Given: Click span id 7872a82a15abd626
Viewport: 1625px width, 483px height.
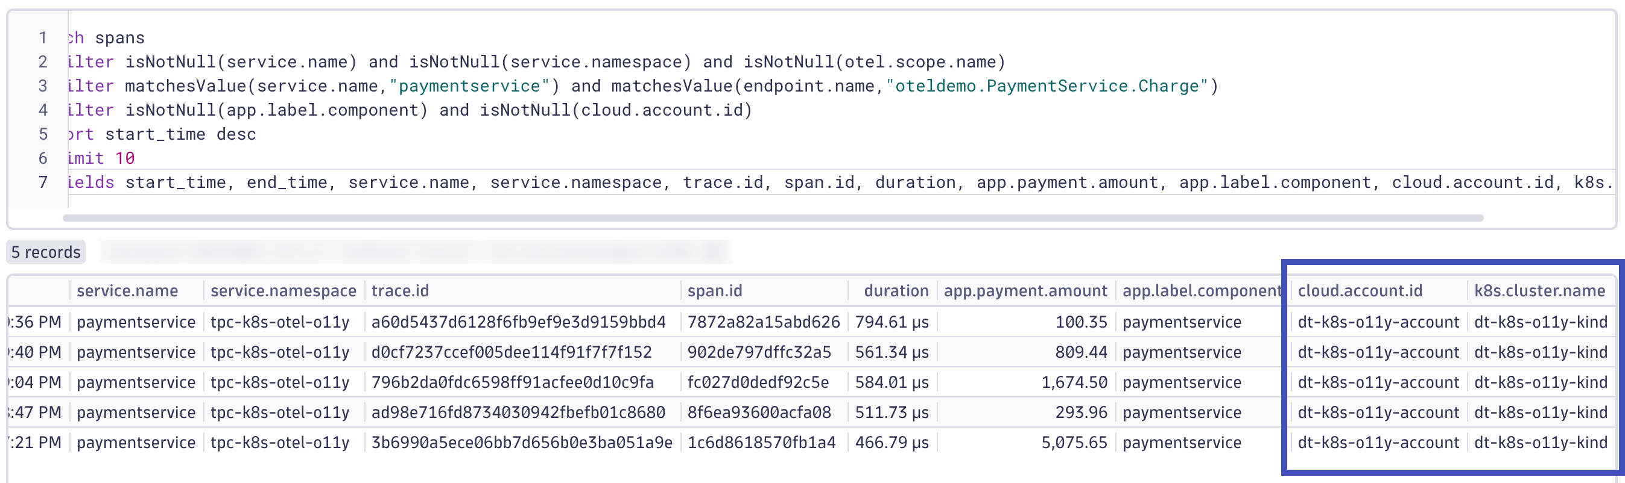Looking at the screenshot, I should [x=763, y=322].
